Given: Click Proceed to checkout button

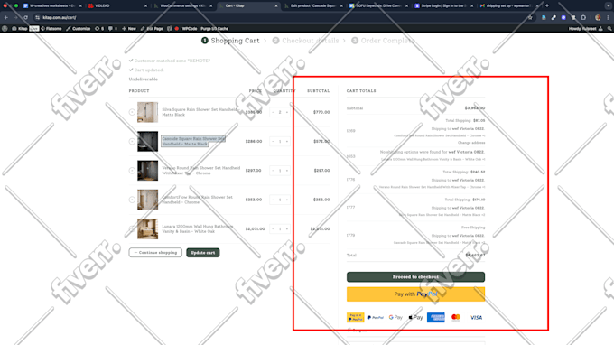Looking at the screenshot, I should tap(415, 277).
